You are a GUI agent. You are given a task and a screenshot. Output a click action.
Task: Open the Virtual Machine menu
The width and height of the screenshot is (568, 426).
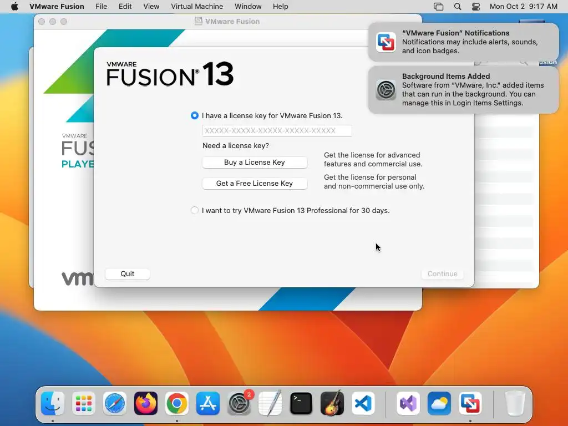coord(197,7)
